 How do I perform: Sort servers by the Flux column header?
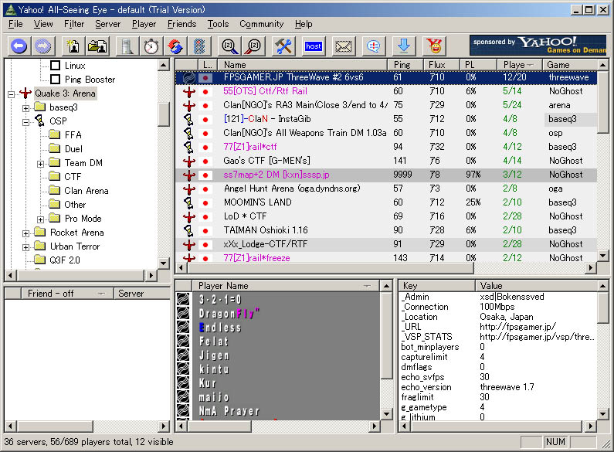point(441,65)
